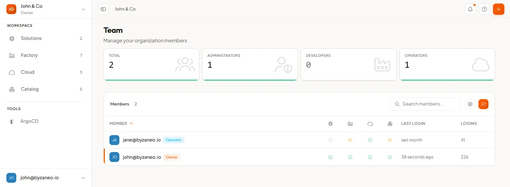Expand the john@byzaneo.io user menu

(x=46, y=178)
